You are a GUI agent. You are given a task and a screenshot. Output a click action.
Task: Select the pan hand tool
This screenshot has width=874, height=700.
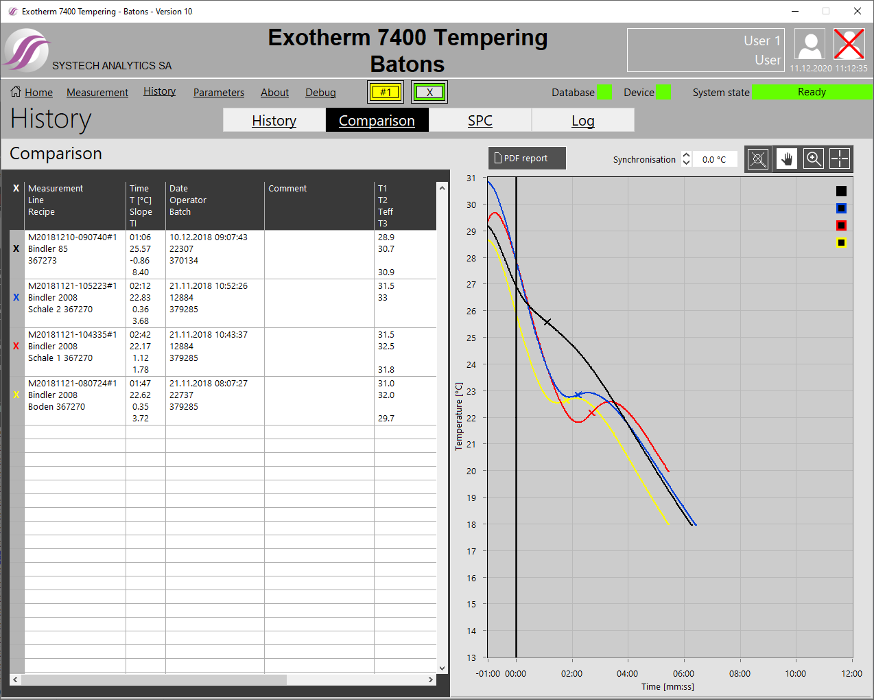tap(786, 159)
